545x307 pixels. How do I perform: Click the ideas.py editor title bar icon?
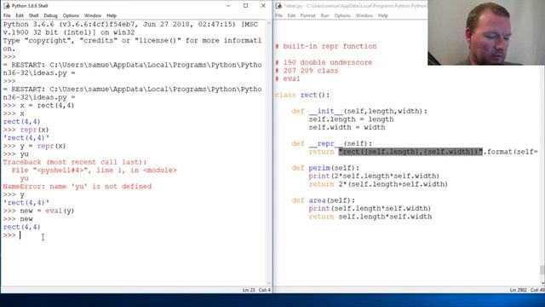[278, 6]
